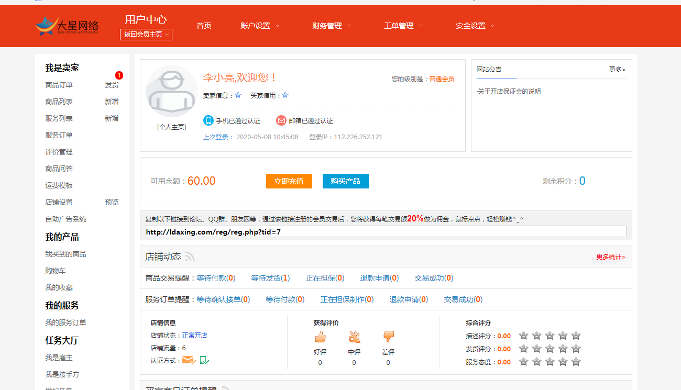681x390 pixels.
Task: Click the 购买产品 button
Action: point(346,181)
